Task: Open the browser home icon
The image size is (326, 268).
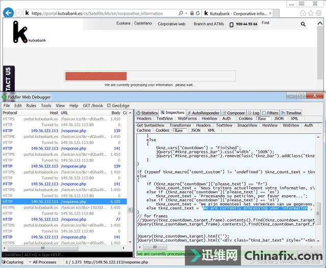Action: pyautogui.click(x=303, y=13)
